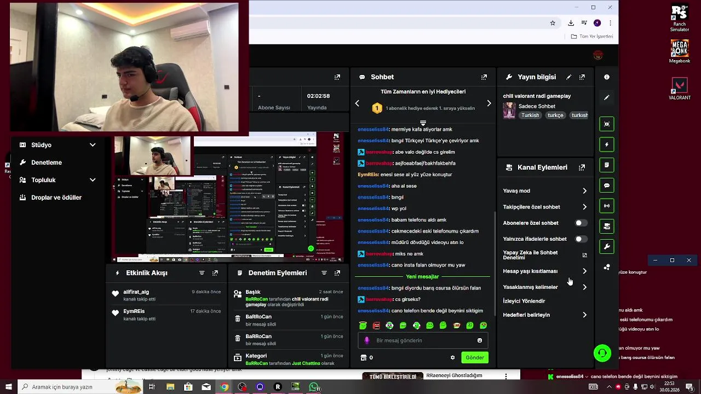This screenshot has height=394, width=701.
Task: Select the Topluluk sidebar label
Action: 43,180
